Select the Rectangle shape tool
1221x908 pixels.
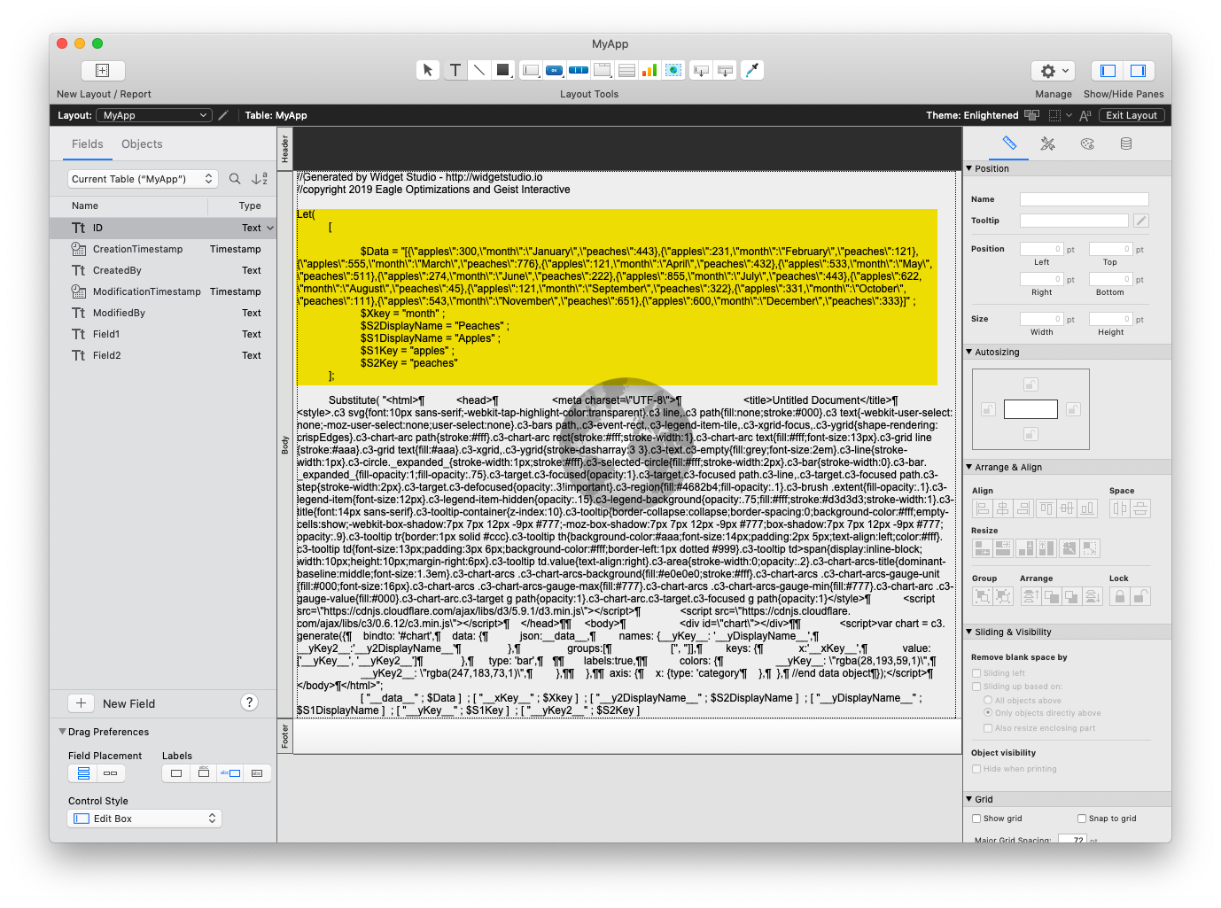(502, 70)
